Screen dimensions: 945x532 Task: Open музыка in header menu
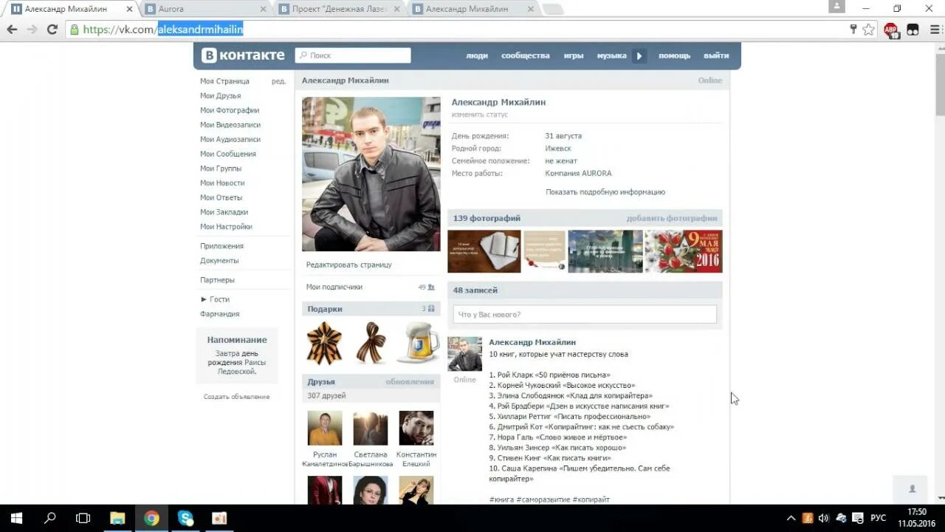(x=612, y=55)
